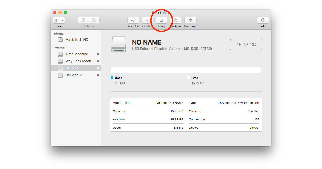Click the remove Volume icon
Image resolution: width=322 pixels, height=169 pixels.
point(94,20)
